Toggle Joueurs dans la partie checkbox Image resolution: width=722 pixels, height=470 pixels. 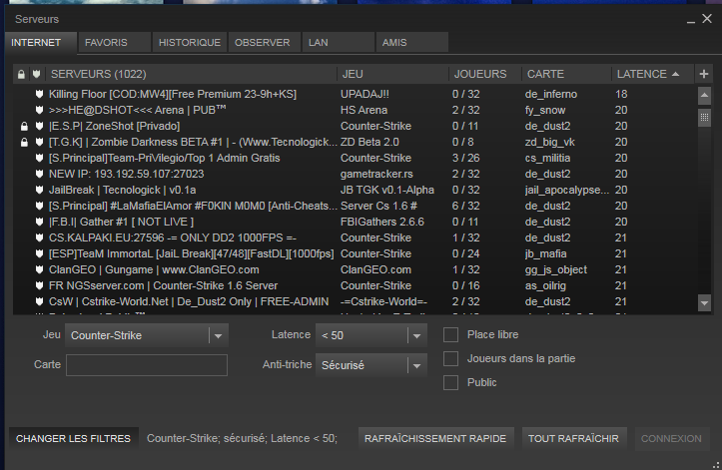[450, 358]
